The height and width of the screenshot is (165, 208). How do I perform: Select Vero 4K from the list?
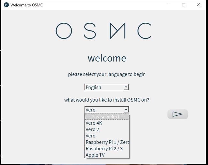tap(107, 123)
